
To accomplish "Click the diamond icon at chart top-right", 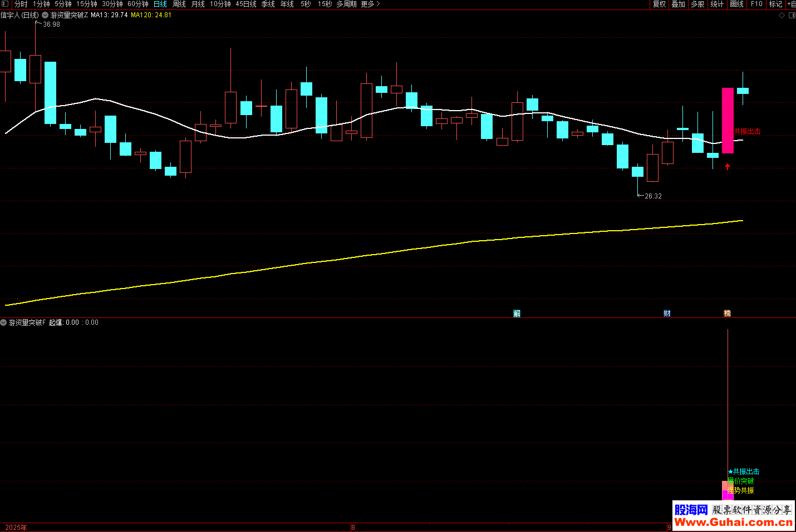I will [782, 16].
